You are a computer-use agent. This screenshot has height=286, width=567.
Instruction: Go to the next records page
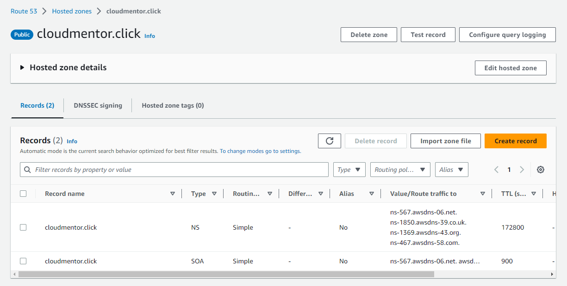(x=522, y=170)
